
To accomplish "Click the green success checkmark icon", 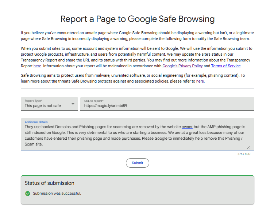I will tap(27, 193).
